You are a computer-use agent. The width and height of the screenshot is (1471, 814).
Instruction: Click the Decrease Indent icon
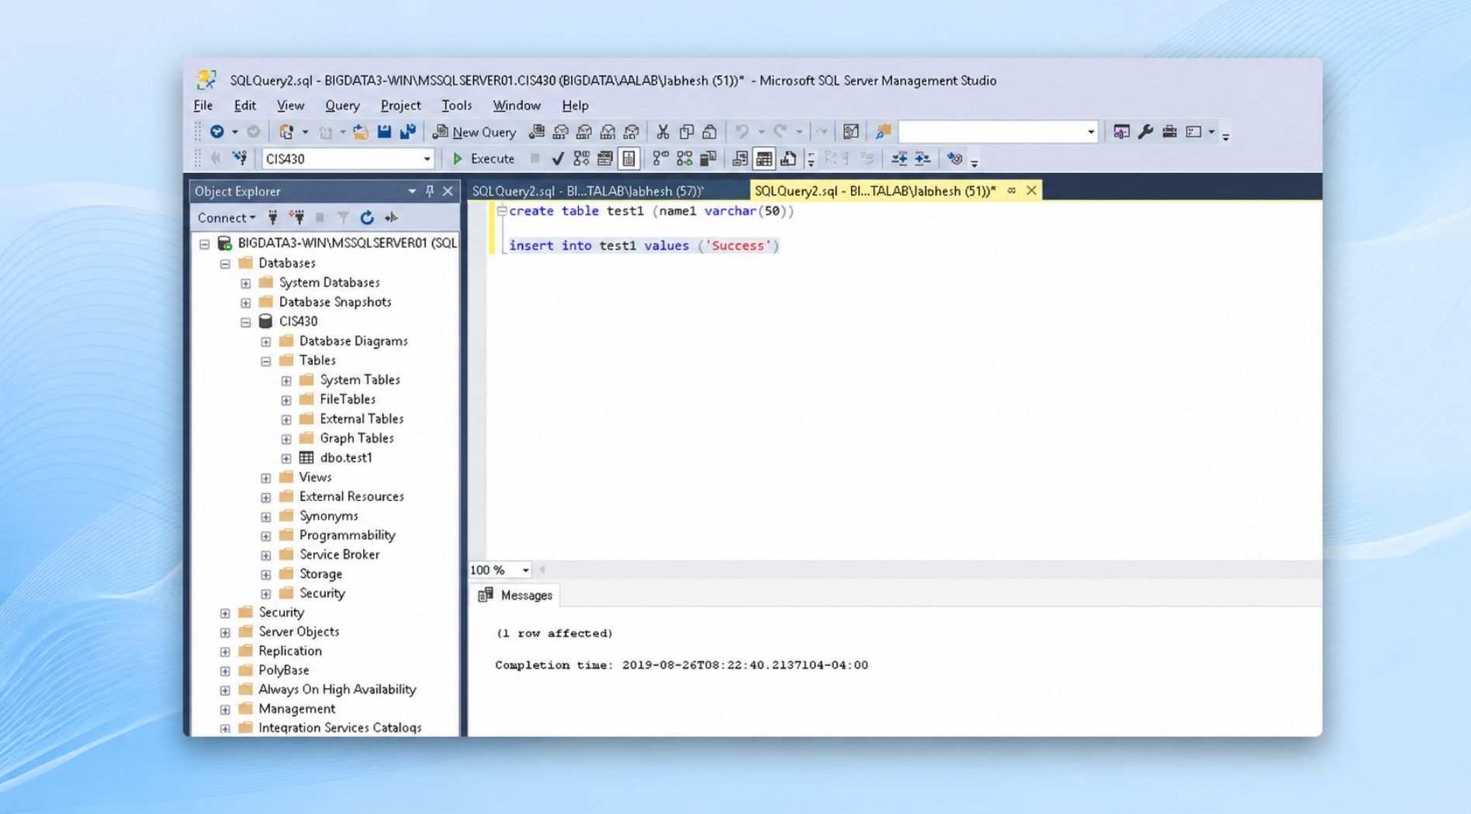tap(899, 159)
